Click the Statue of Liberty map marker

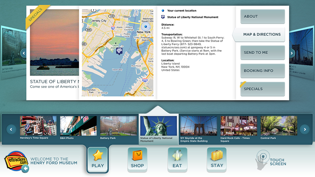pyautogui.click(x=119, y=51)
